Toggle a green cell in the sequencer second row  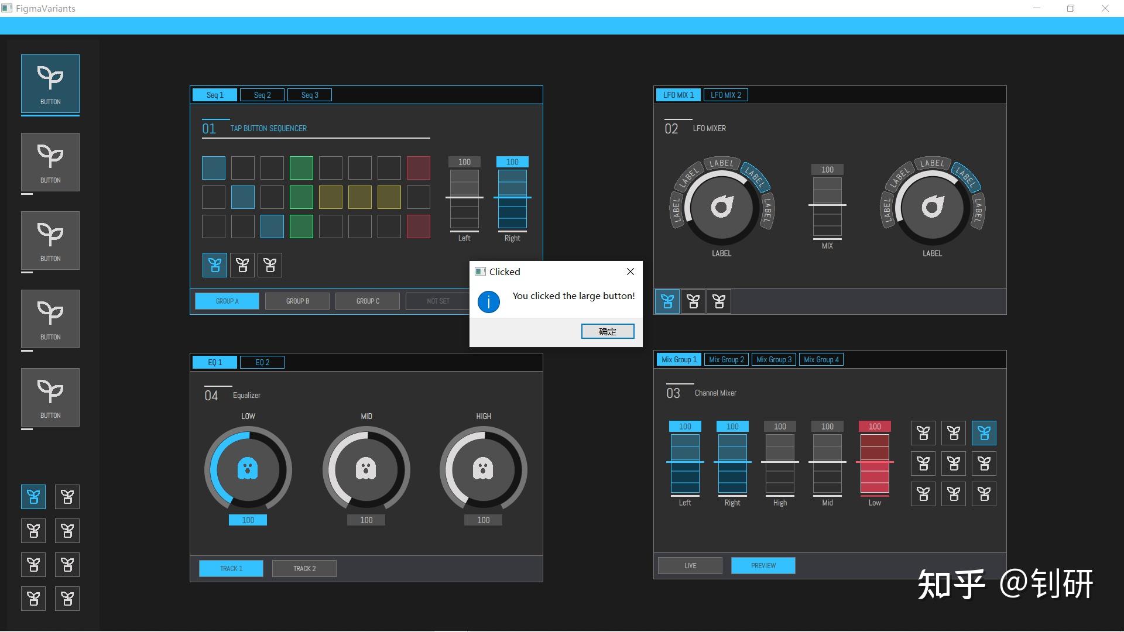click(301, 197)
